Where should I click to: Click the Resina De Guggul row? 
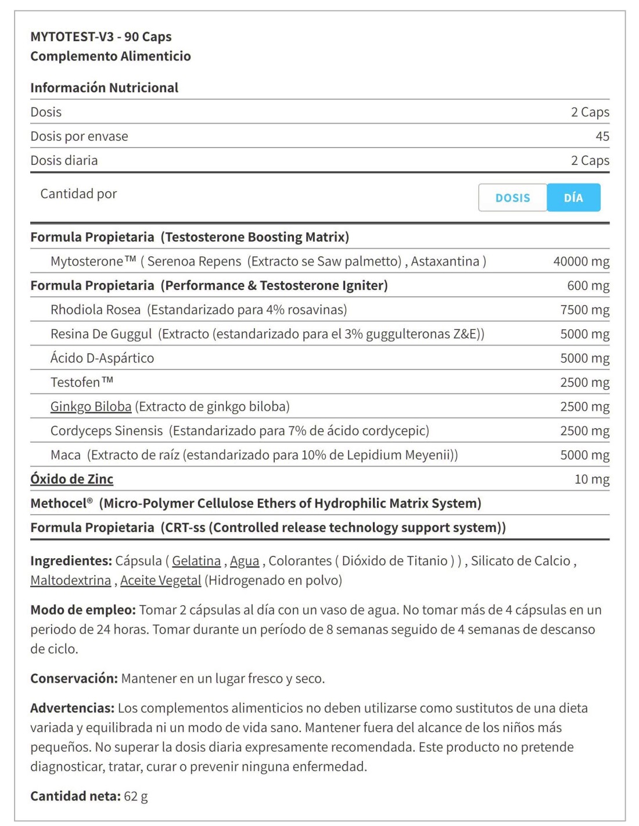[x=319, y=334]
